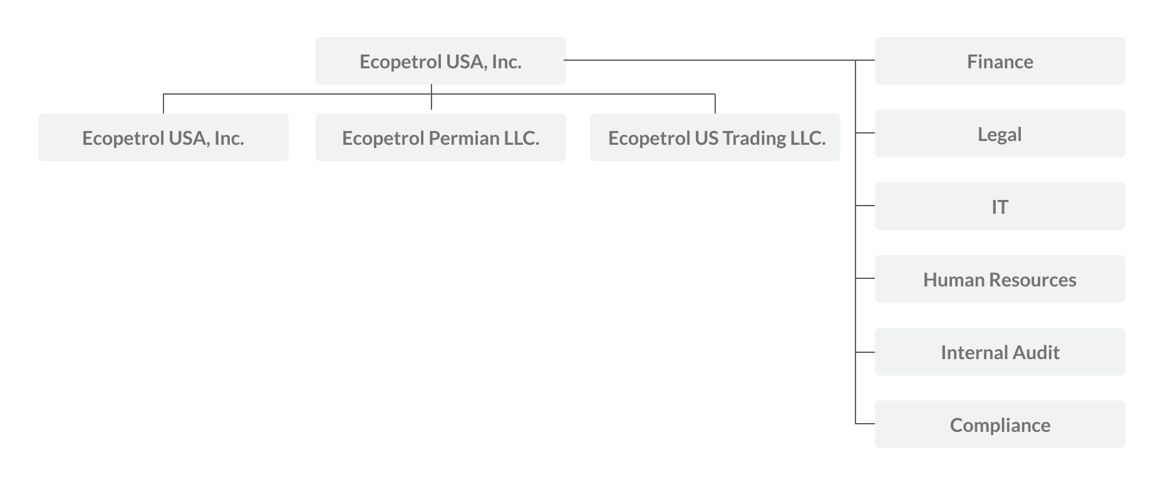Select the Ecopetrol Permian LLC. box
The height and width of the screenshot is (482, 1163).
(440, 137)
